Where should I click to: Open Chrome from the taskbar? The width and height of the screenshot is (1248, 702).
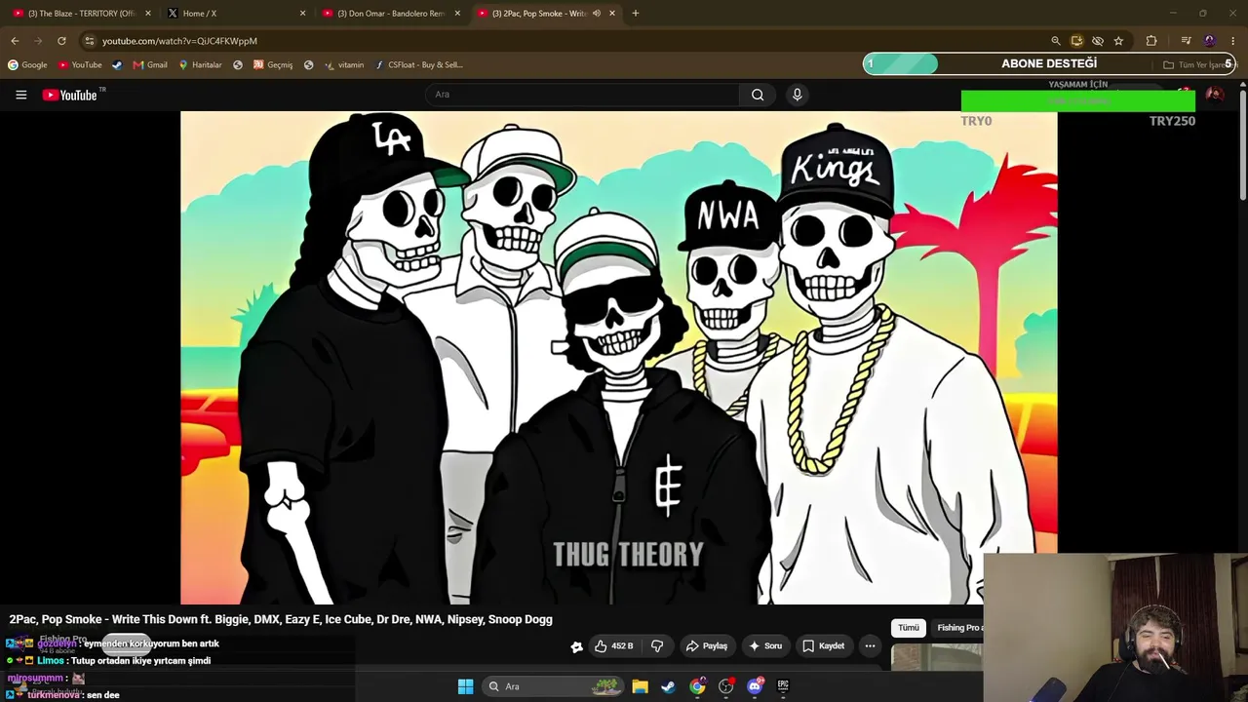pos(697,686)
